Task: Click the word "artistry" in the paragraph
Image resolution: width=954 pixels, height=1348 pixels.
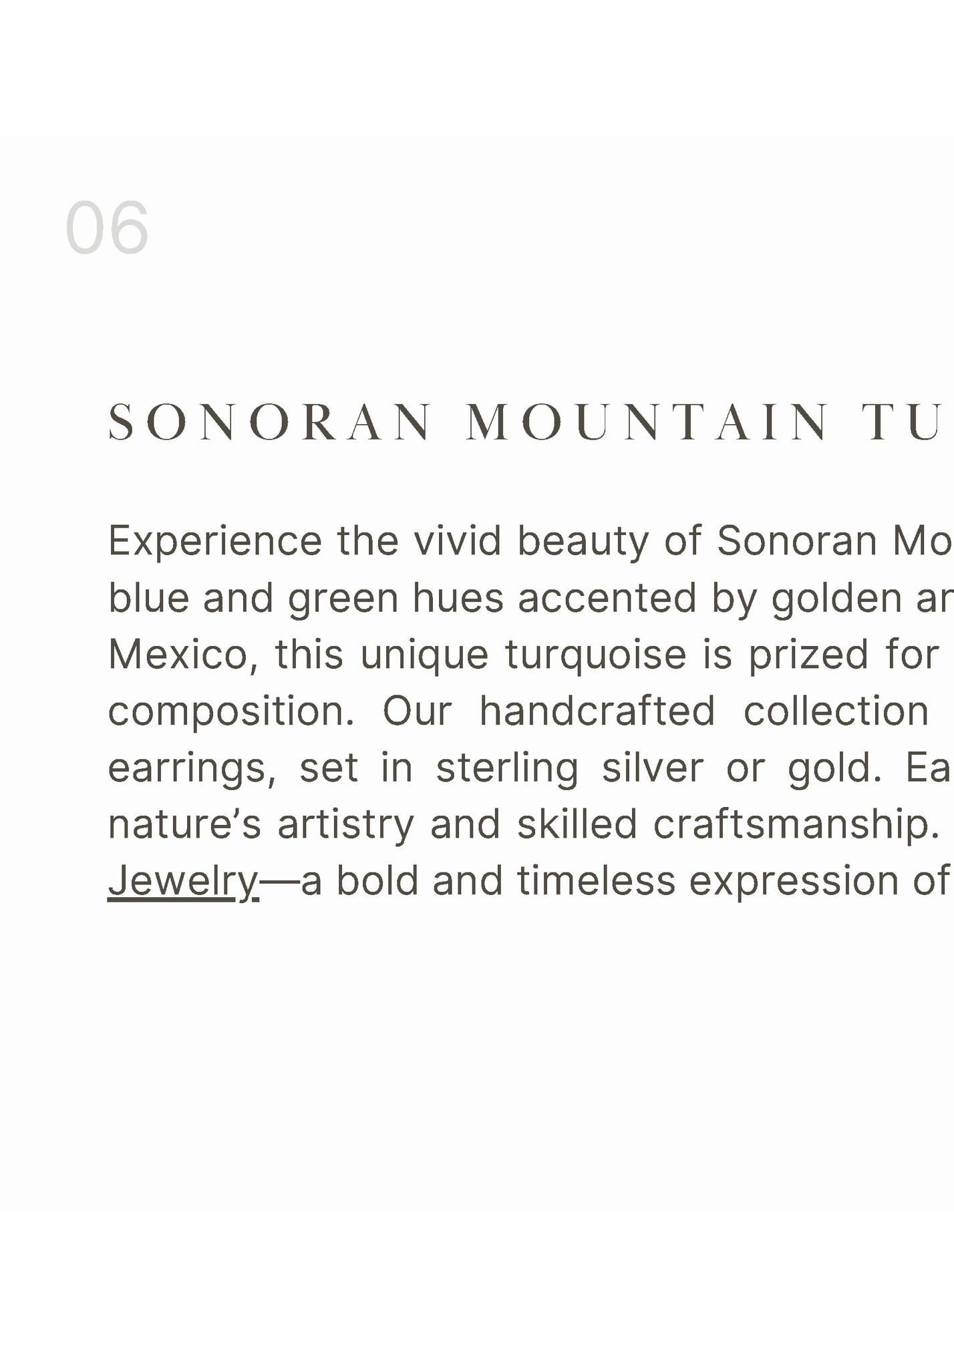Action: [x=345, y=825]
